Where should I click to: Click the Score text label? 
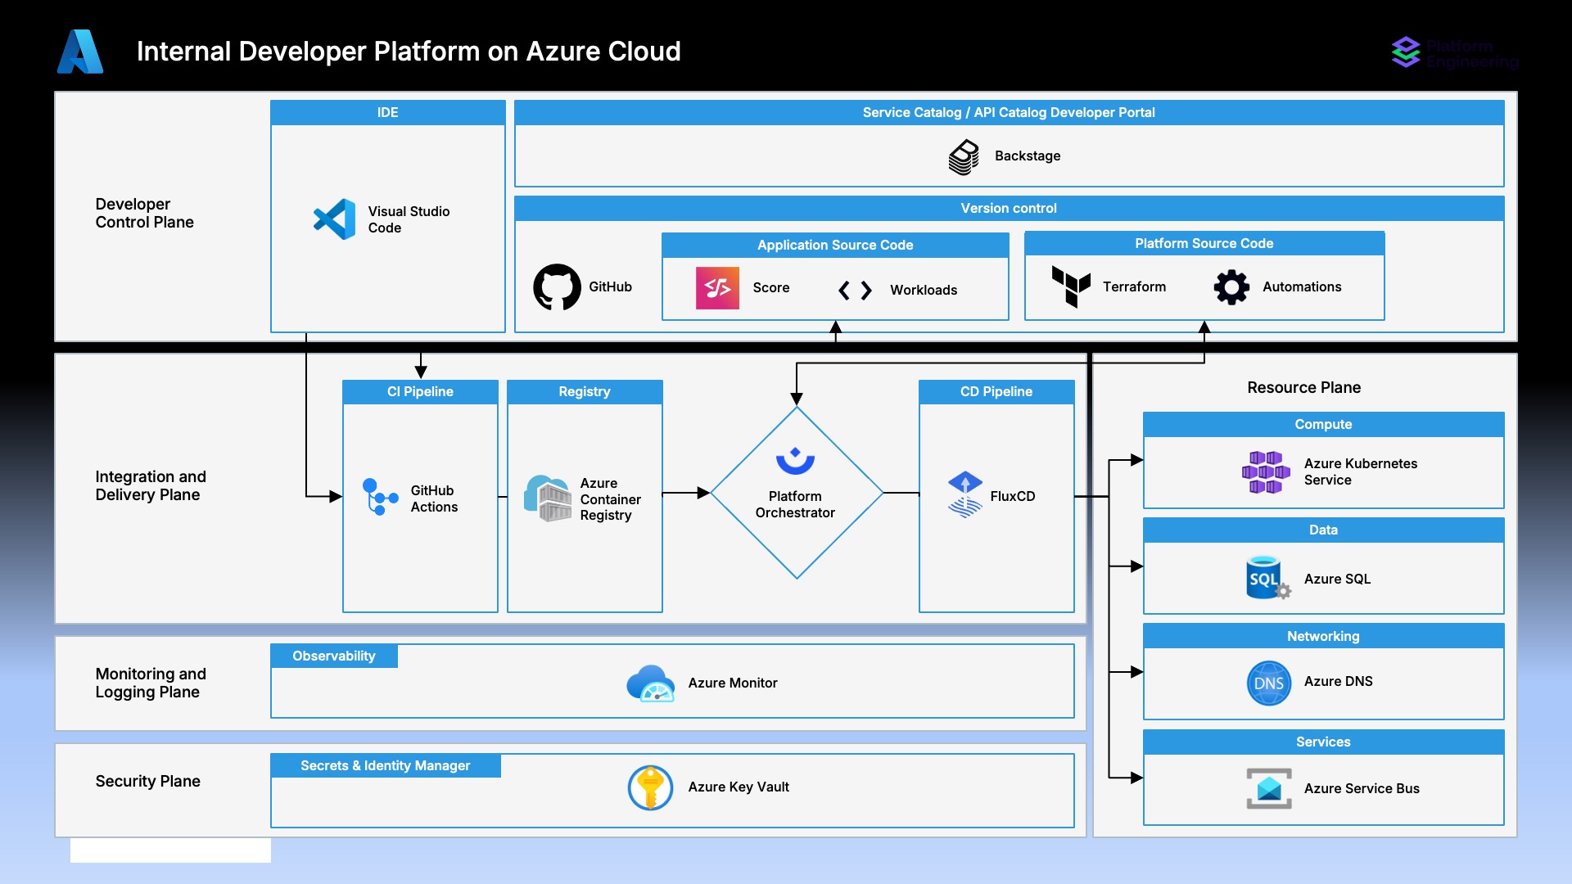[771, 287]
